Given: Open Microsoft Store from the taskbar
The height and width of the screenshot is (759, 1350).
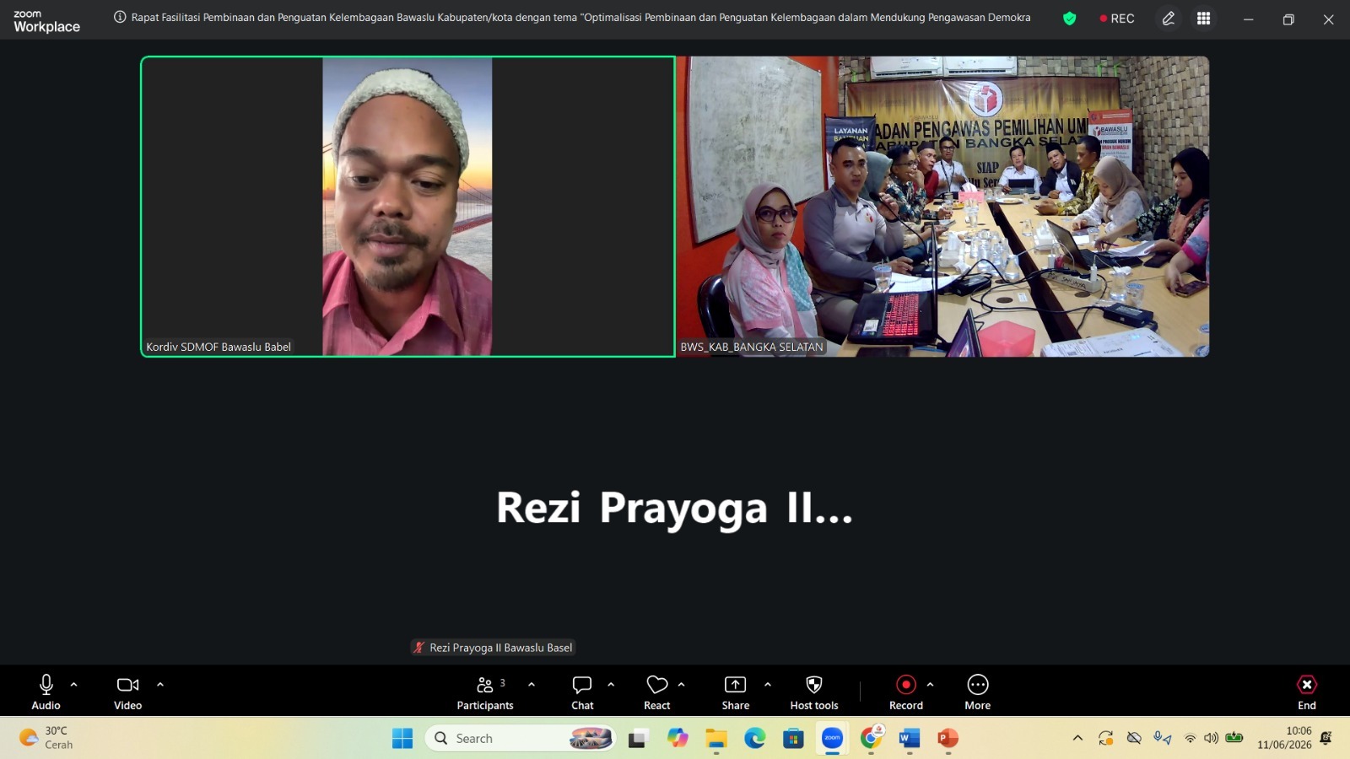Looking at the screenshot, I should [793, 739].
